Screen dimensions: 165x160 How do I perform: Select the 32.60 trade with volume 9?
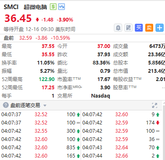tap(121, 114)
